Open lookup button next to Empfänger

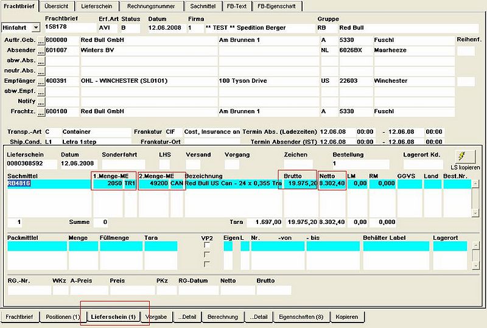(x=41, y=82)
